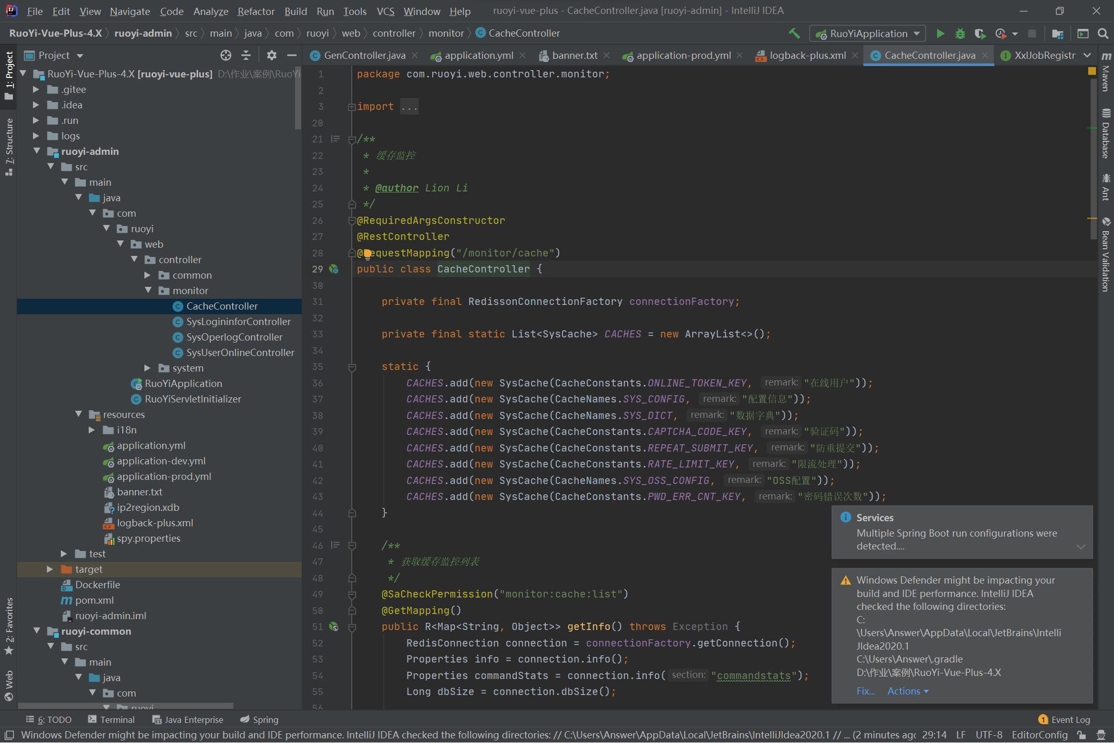Image resolution: width=1114 pixels, height=743 pixels.
Task: Expand the .gitee folder
Action: 36,89
